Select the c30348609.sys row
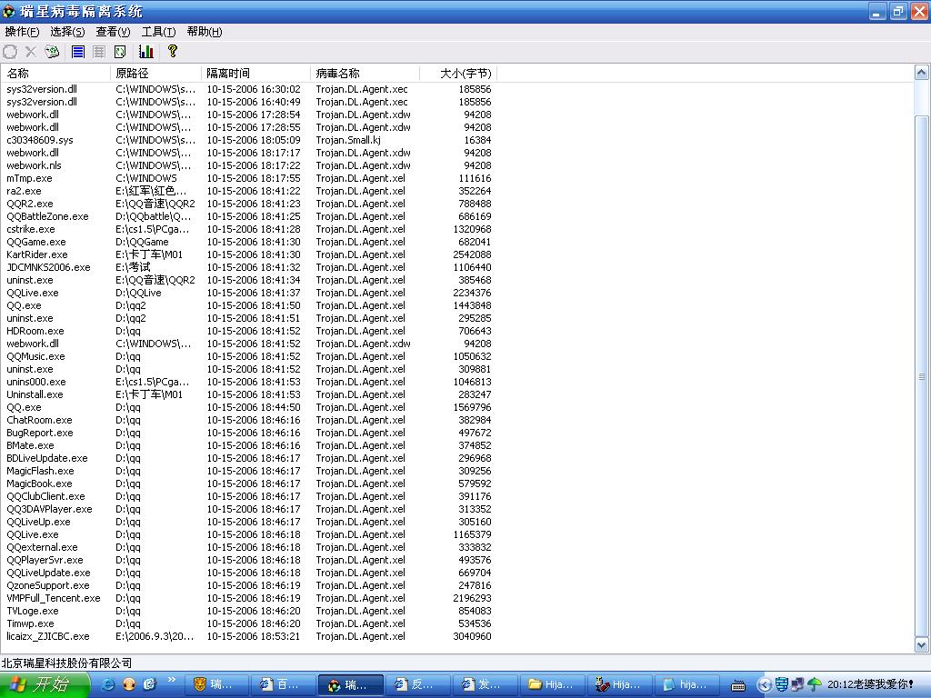The image size is (931, 698). [249, 140]
